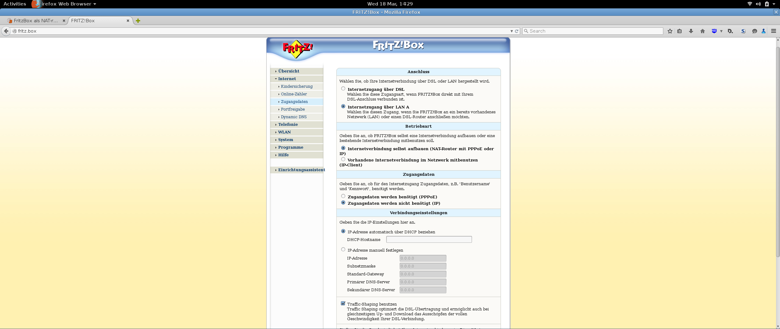Image resolution: width=780 pixels, height=329 pixels.
Task: Open the Firefox hamburger menu
Action: coord(774,31)
